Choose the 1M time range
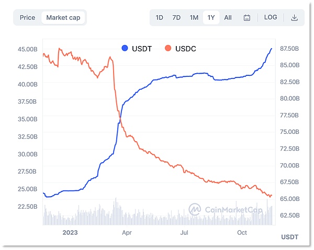The image size is (314, 250). pyautogui.click(x=194, y=17)
